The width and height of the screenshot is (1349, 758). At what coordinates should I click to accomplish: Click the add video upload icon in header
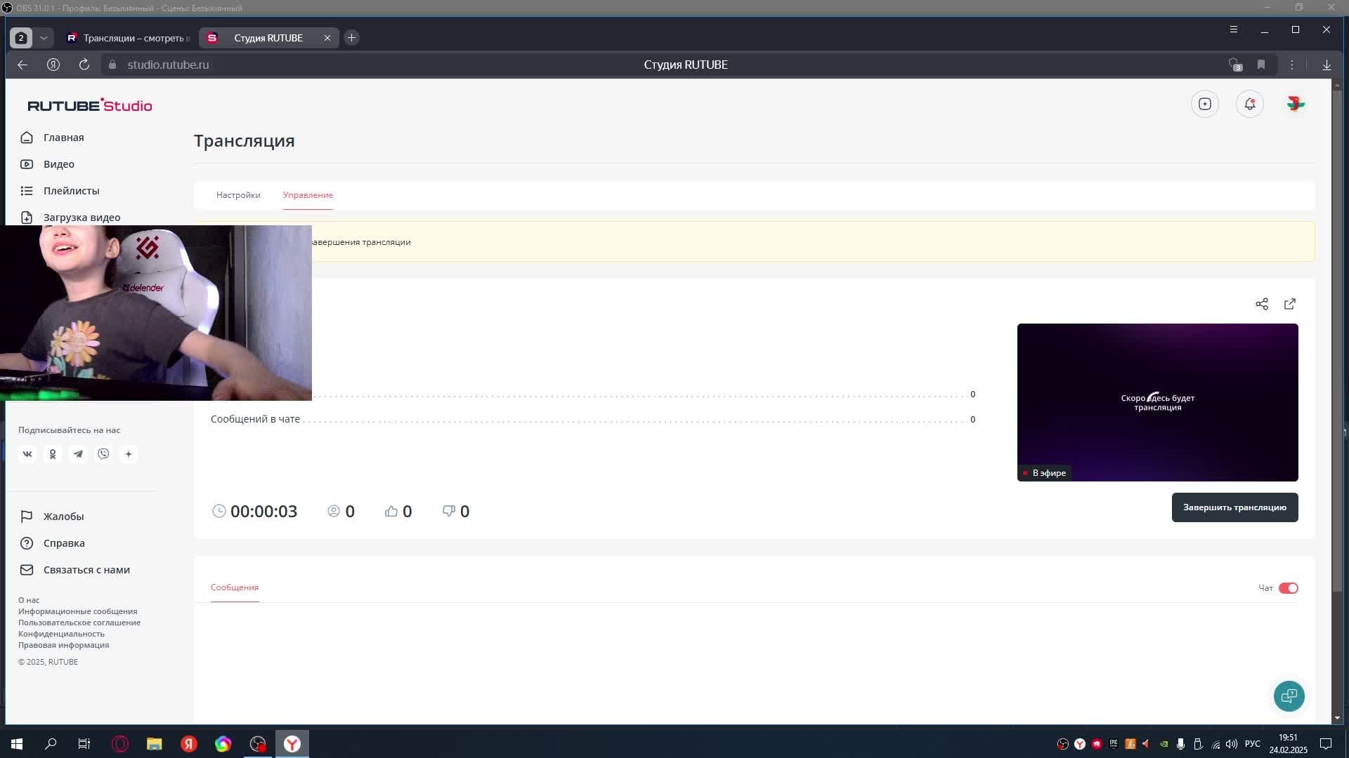coord(1205,104)
